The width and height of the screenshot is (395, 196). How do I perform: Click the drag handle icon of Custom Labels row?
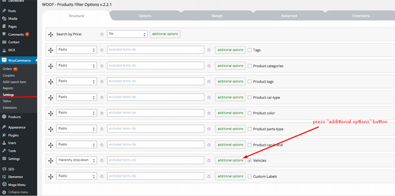pyautogui.click(x=50, y=176)
